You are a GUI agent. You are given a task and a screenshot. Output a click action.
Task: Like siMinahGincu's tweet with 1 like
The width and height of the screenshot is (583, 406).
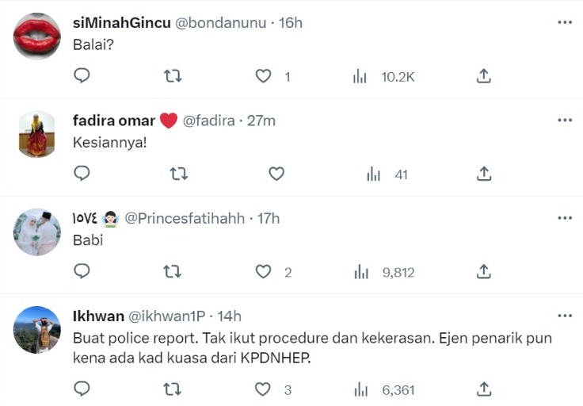point(264,76)
